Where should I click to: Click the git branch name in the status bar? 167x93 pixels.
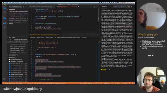pos(13,83)
